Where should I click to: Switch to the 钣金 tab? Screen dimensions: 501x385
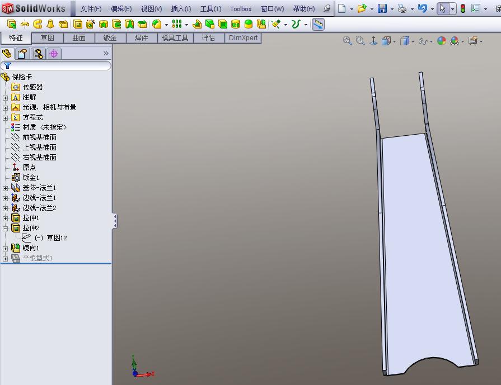[x=110, y=38]
